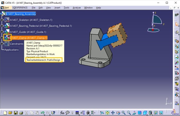Click the shading view mode icon
180x116 pixels.
coord(150,113)
